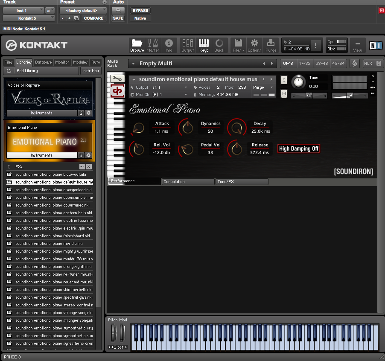The image size is (385, 361).
Task: Expand the instrument name menu arrow
Action: point(134,79)
